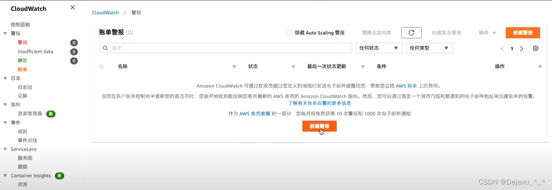Click 清除选定内容 button

tap(376, 33)
